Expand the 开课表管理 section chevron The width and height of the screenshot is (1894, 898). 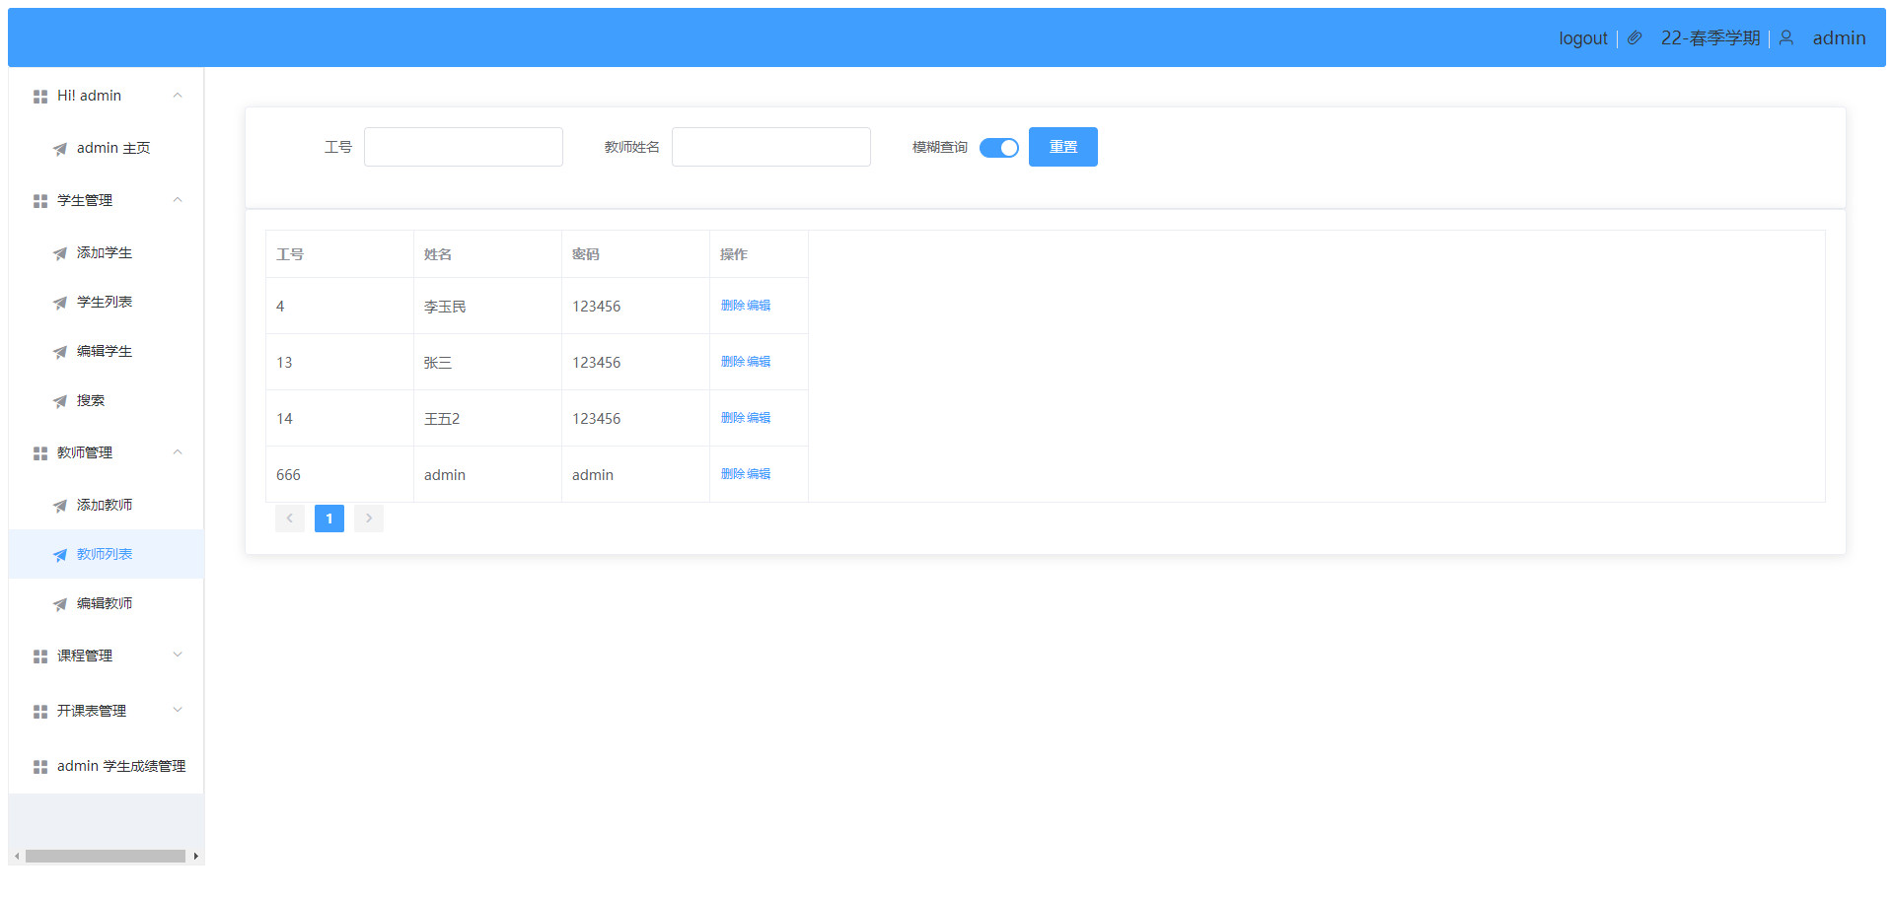point(178,710)
